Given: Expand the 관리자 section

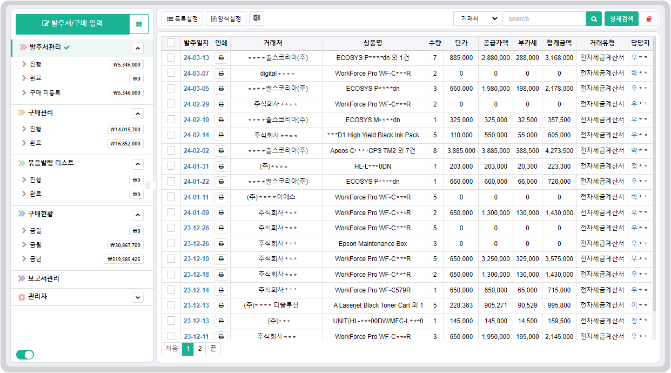Looking at the screenshot, I should coord(138,297).
